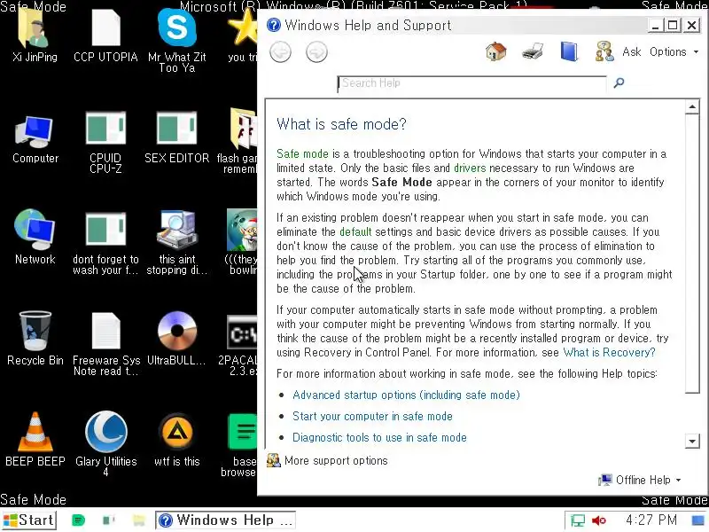709x532 pixels.
Task: Focus the Search Help field
Action: [x=471, y=83]
